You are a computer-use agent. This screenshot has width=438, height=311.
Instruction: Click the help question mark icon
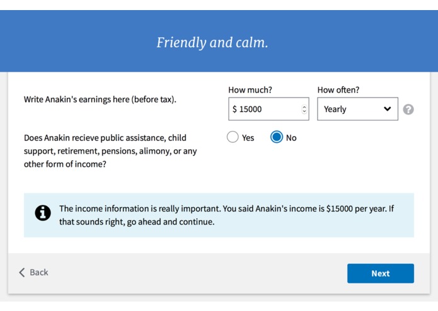click(408, 110)
